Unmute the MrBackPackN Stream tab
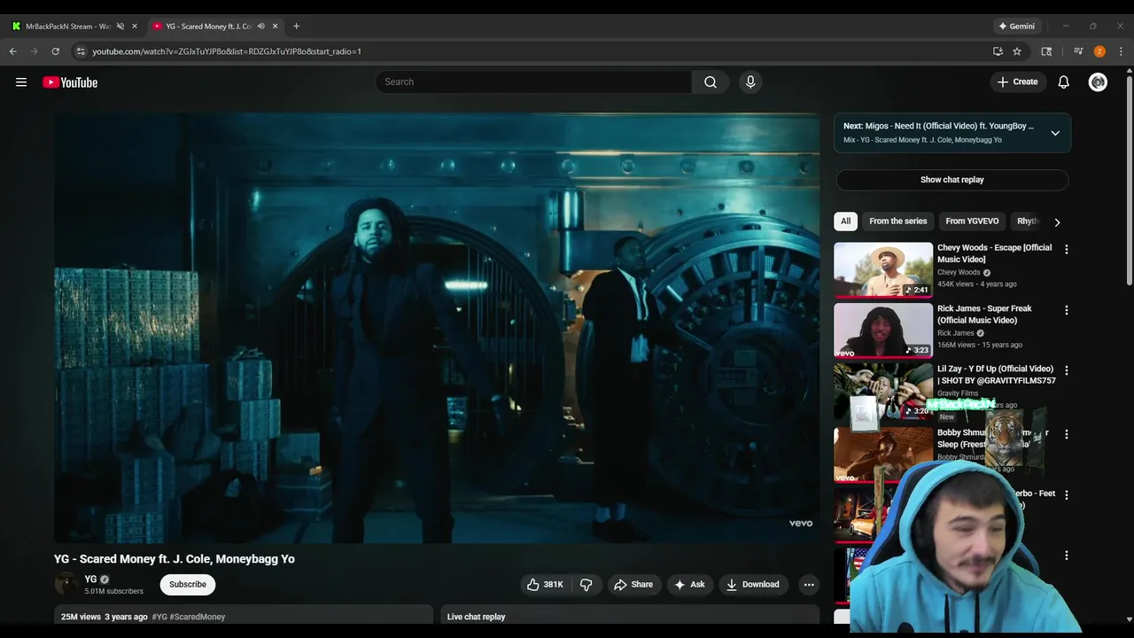The image size is (1134, 638). (x=120, y=26)
